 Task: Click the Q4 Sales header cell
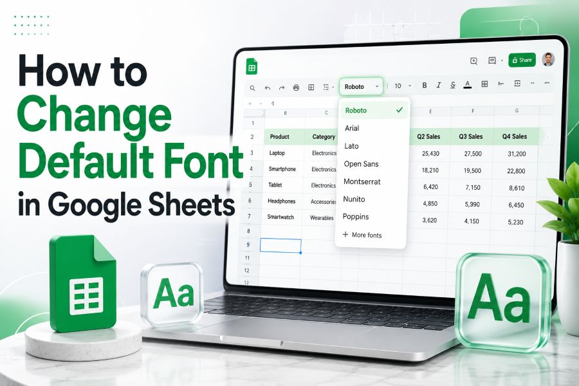515,136
